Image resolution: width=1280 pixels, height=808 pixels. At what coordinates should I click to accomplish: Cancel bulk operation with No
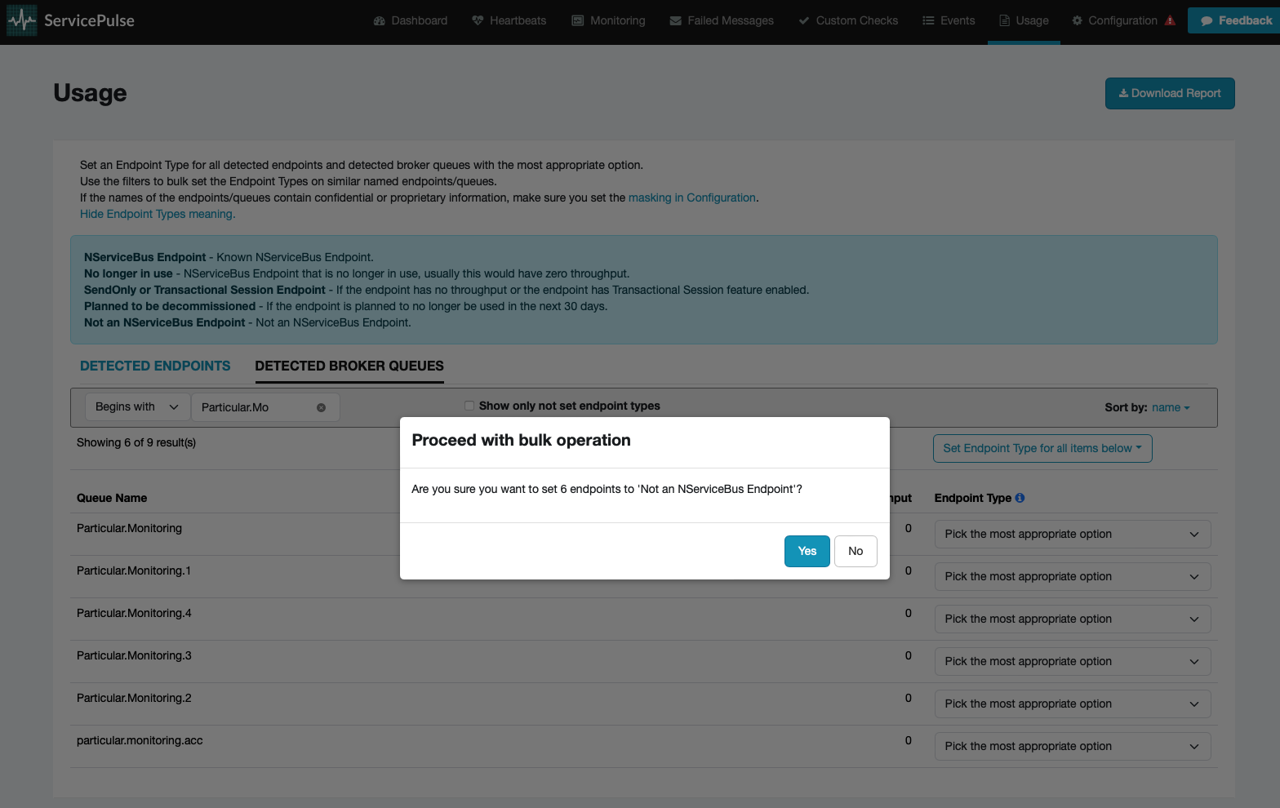click(856, 551)
